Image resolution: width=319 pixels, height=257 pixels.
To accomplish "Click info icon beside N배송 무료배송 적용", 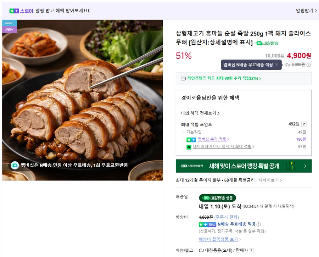I will point(259,225).
